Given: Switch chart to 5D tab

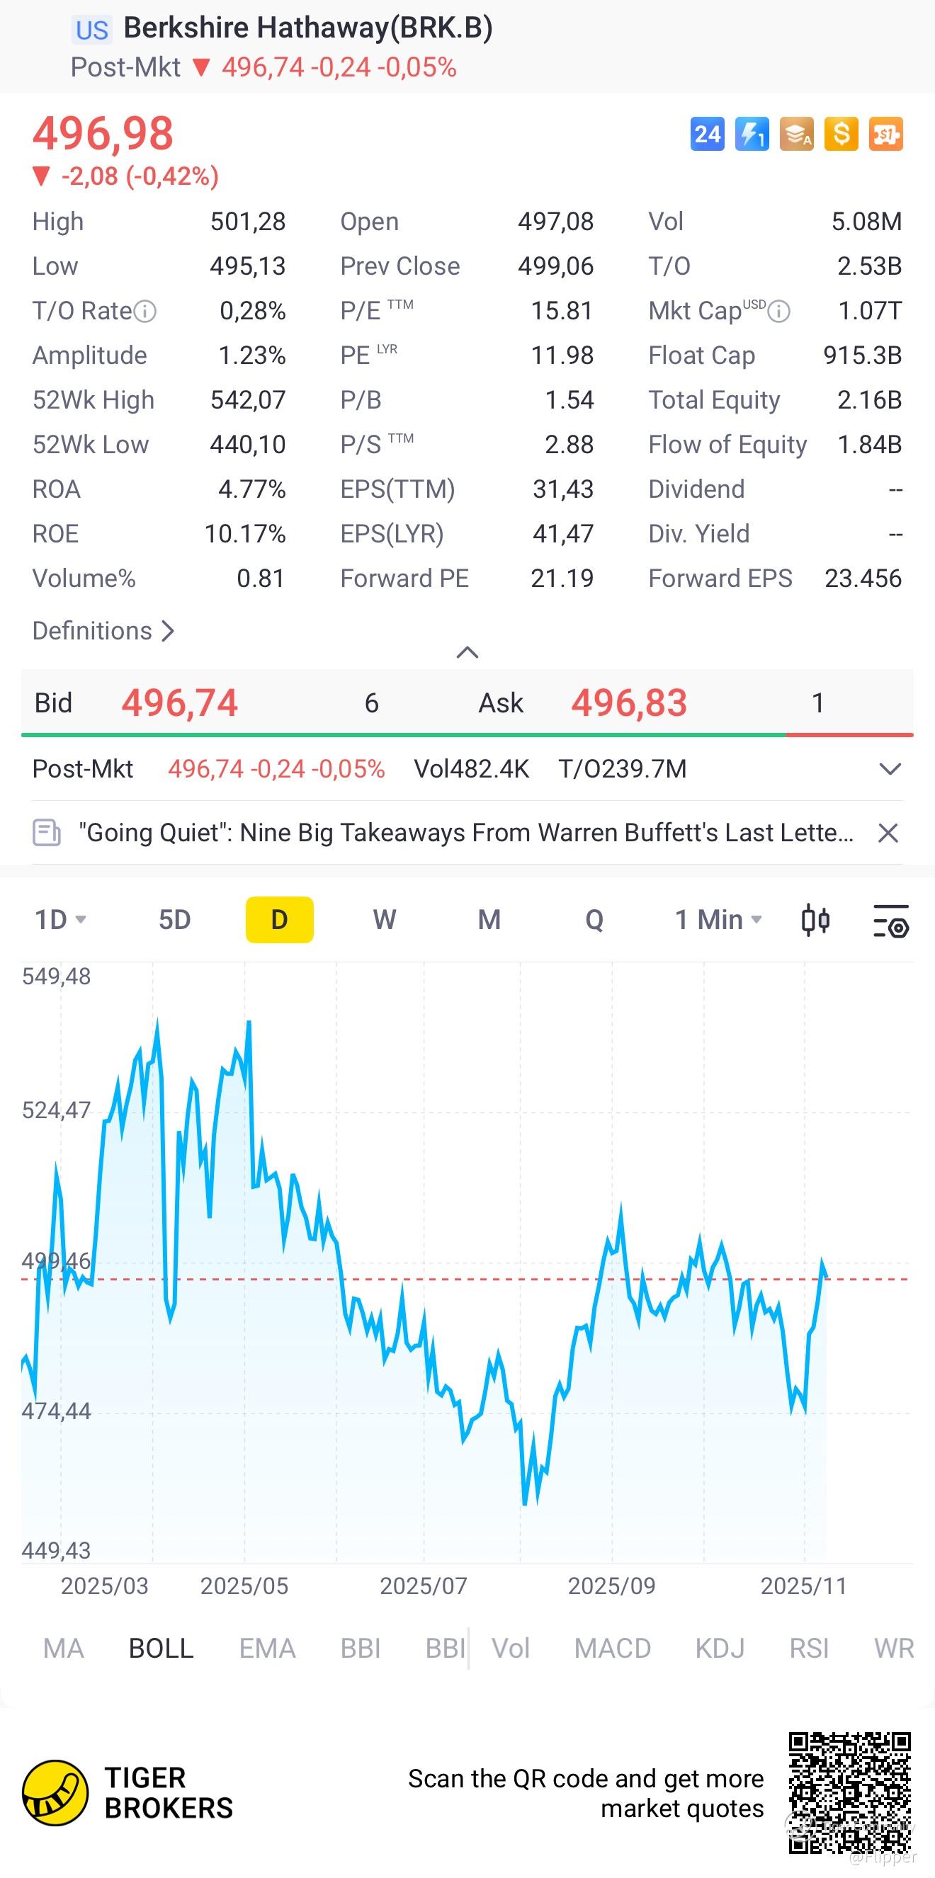Looking at the screenshot, I should 175,920.
